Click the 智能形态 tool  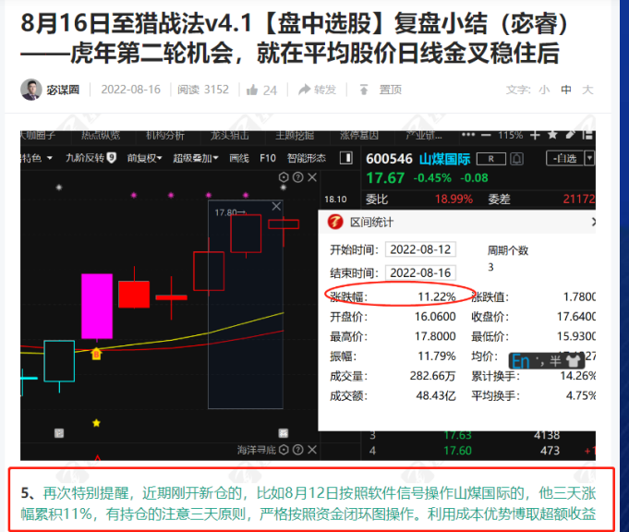tap(307, 158)
